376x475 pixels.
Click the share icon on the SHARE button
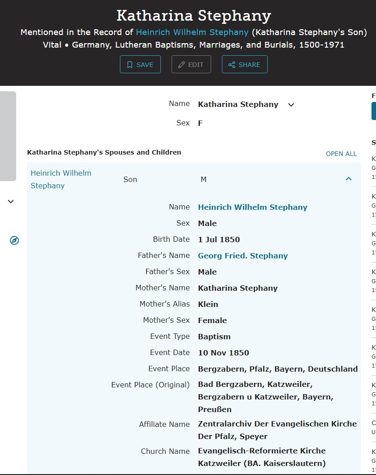[x=232, y=65]
